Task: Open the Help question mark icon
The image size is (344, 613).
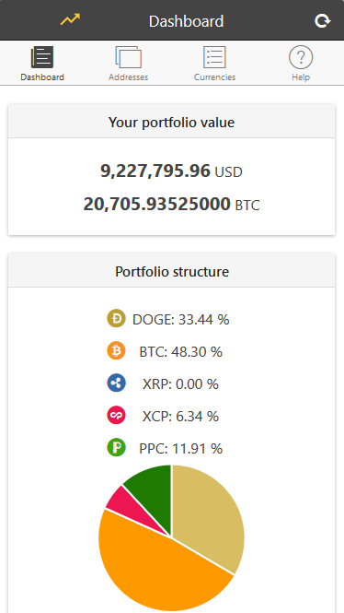Action: pos(301,57)
